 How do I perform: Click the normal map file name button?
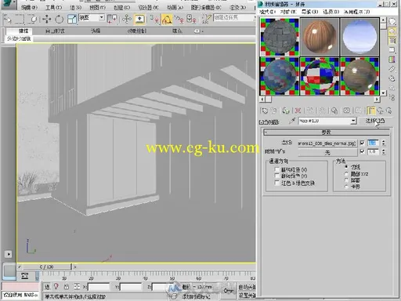327,143
